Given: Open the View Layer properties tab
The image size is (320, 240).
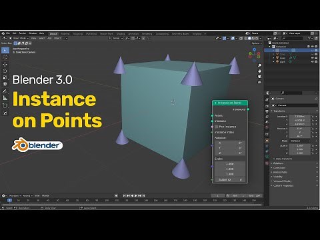Looking at the screenshot, I should pos(267,117).
